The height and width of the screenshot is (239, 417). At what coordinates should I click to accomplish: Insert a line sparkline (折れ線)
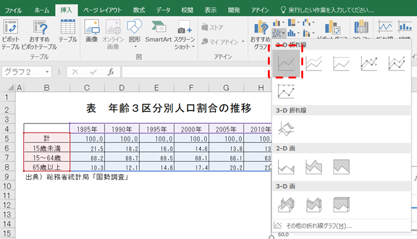click(385, 27)
